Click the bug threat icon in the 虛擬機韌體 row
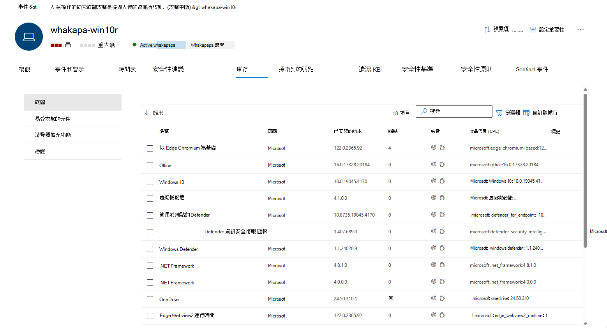 (442, 198)
